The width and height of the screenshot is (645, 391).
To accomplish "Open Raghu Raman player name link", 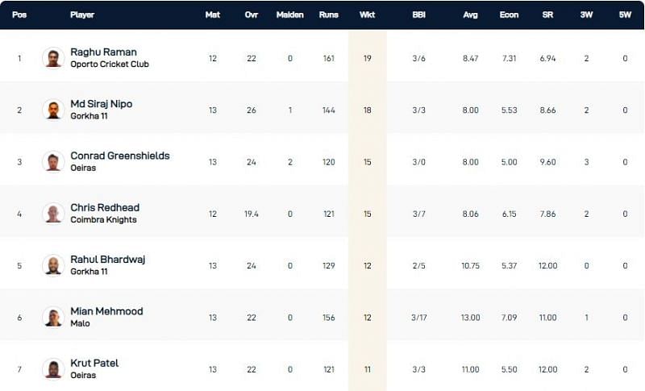I will click(x=103, y=52).
